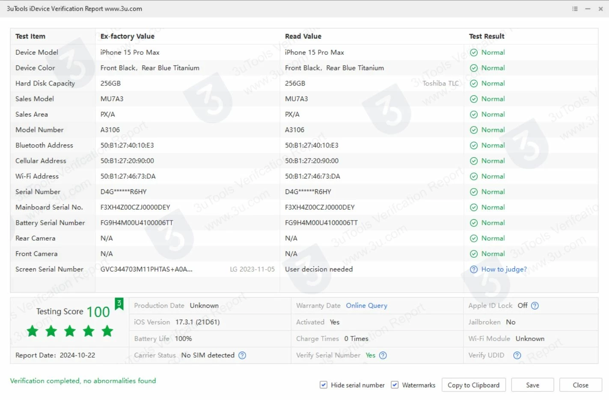Minimize the verification report window
This screenshot has height=400, width=609.
[x=588, y=9]
